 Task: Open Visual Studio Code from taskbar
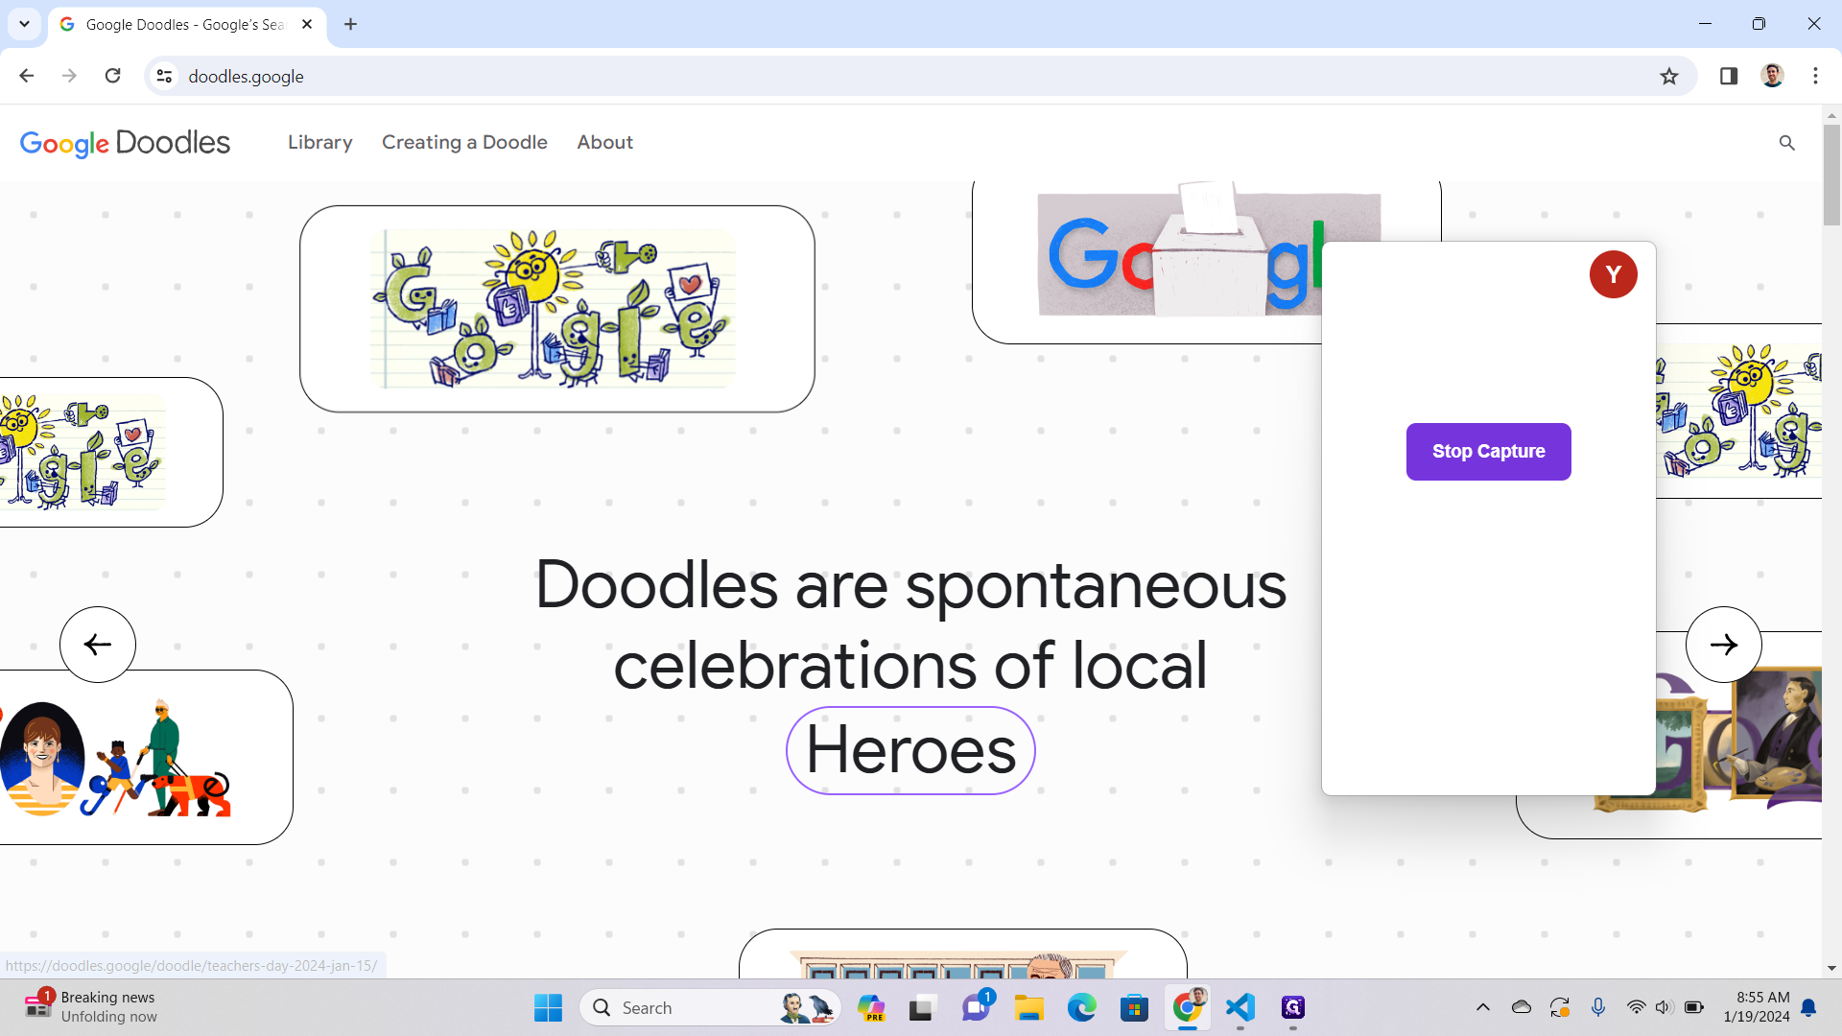(1240, 1007)
